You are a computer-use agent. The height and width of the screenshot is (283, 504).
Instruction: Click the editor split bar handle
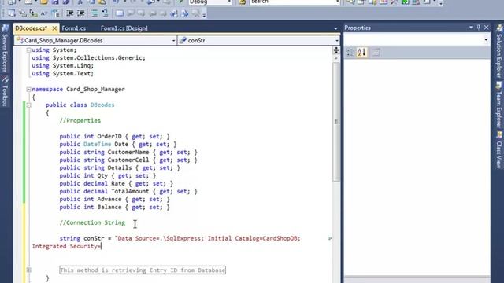tap(336, 50)
